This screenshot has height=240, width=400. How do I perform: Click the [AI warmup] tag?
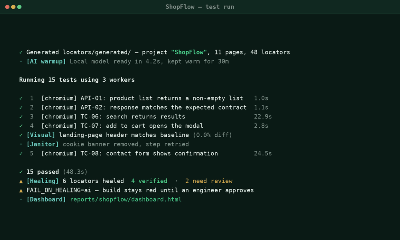(46, 62)
